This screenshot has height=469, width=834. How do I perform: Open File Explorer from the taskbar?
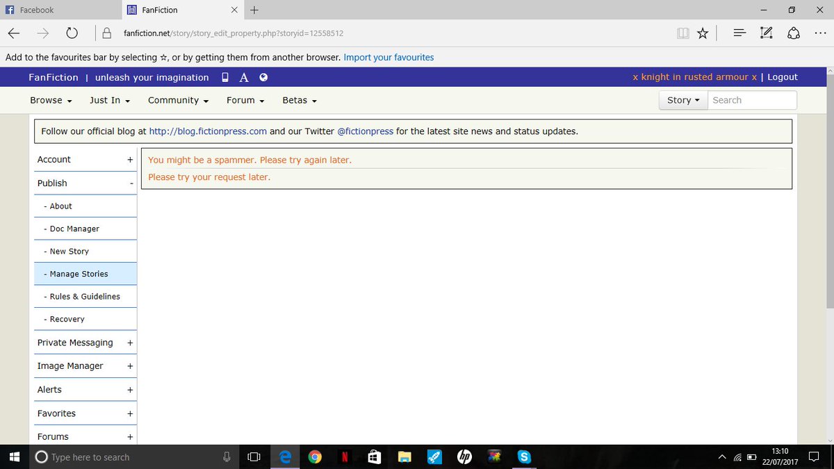[x=404, y=456]
